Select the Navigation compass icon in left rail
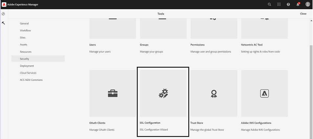Viewport: 313px width, 139px height. pos(3,14)
